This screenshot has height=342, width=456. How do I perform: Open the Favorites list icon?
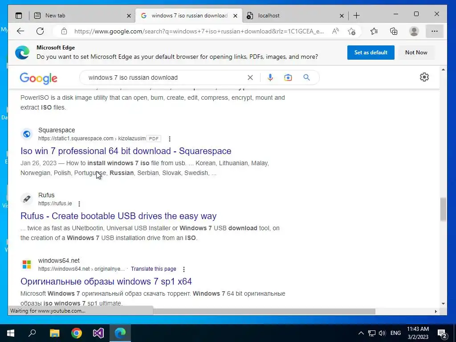coord(374,31)
